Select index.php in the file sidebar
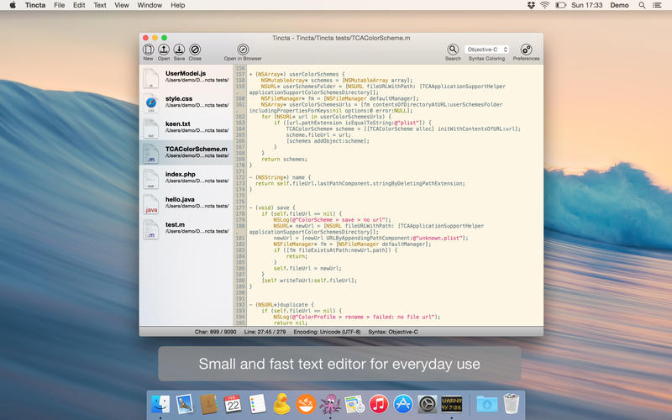 pyautogui.click(x=186, y=178)
